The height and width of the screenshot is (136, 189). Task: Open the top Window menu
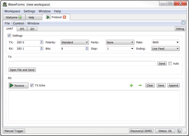45,11
